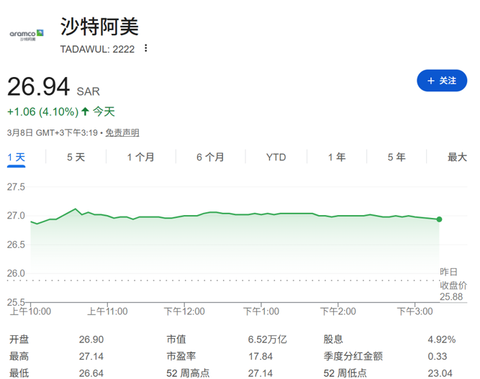Click the 股息 4.92% value

coord(442,339)
